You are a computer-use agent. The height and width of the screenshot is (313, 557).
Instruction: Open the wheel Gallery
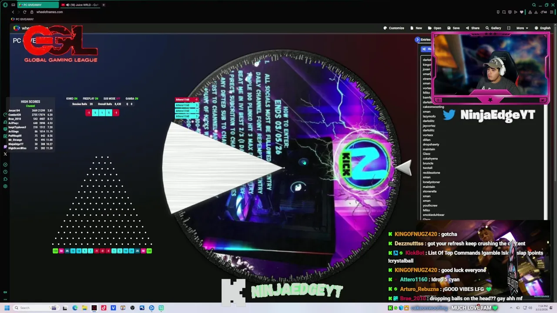click(x=493, y=28)
